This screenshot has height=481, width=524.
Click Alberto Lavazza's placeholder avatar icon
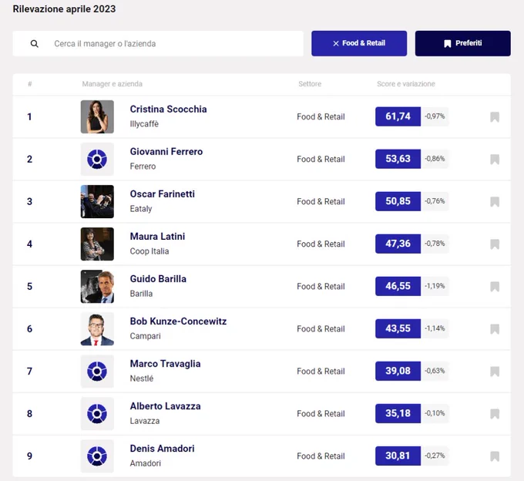[97, 414]
